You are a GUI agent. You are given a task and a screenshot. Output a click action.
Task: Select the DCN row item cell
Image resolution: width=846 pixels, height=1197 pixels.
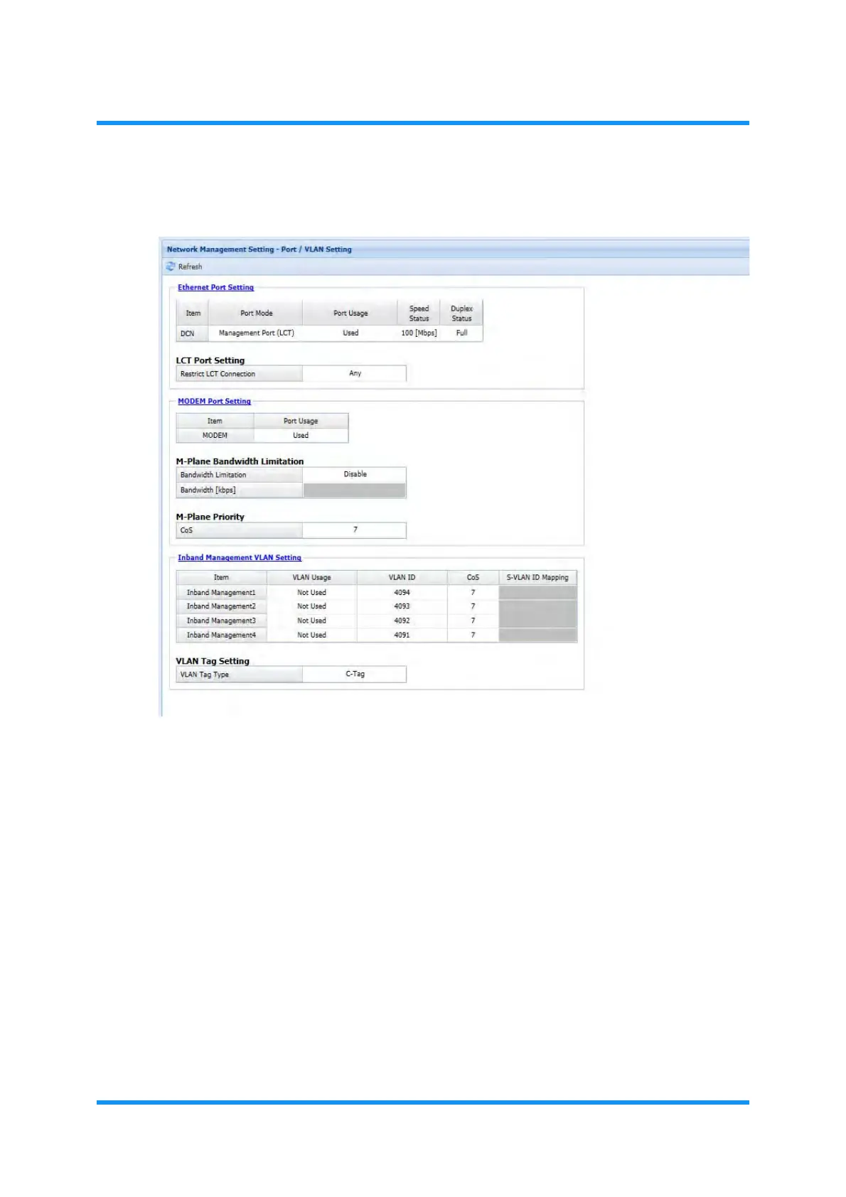point(192,333)
